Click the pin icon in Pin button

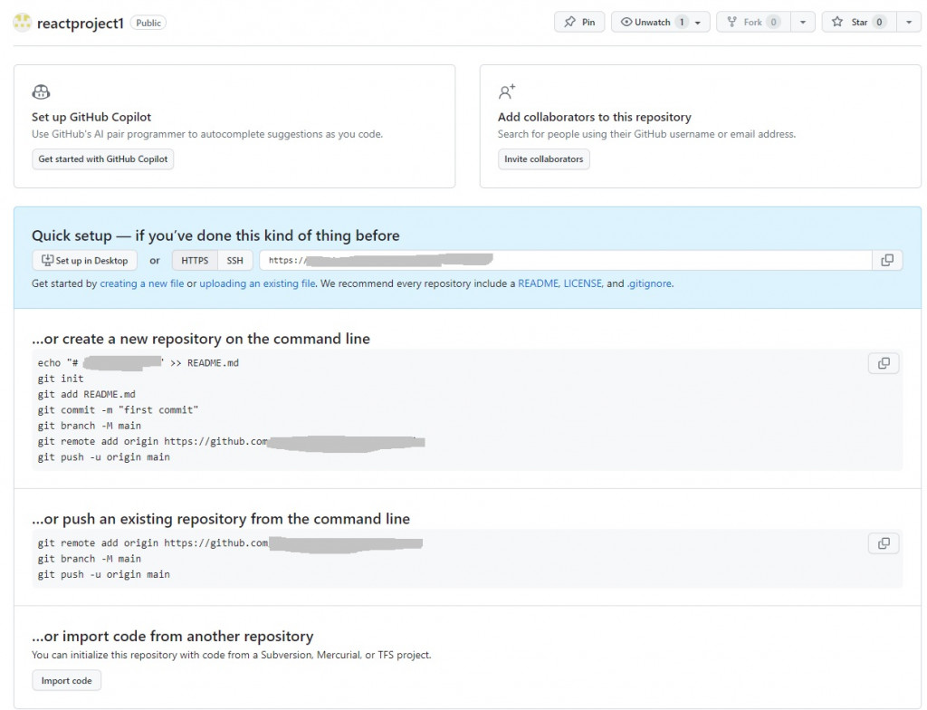click(x=569, y=22)
